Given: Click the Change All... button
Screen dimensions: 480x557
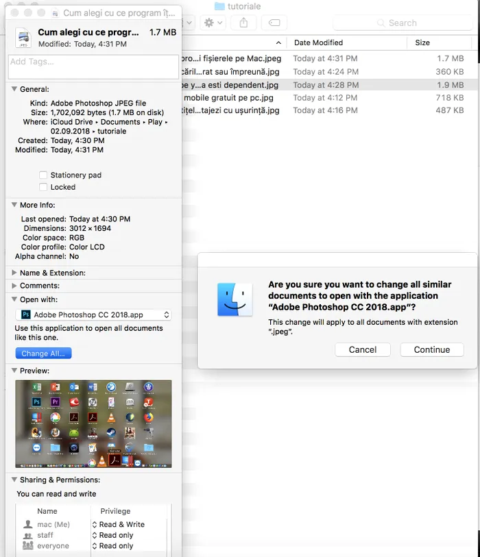Looking at the screenshot, I should [x=43, y=353].
